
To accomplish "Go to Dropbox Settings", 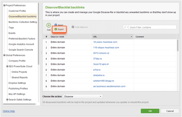I will pos(17,83).
